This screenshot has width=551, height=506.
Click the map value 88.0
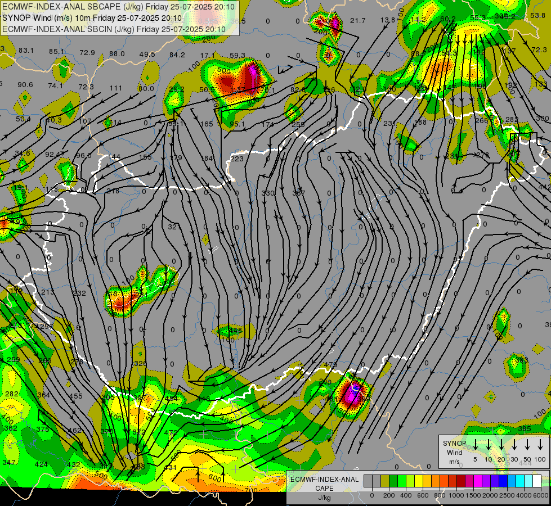117,54
